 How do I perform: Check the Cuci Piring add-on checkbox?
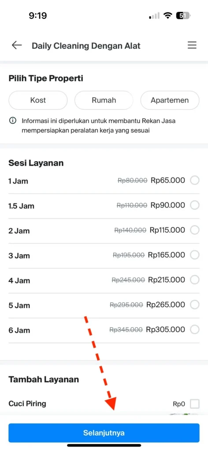tap(195, 404)
